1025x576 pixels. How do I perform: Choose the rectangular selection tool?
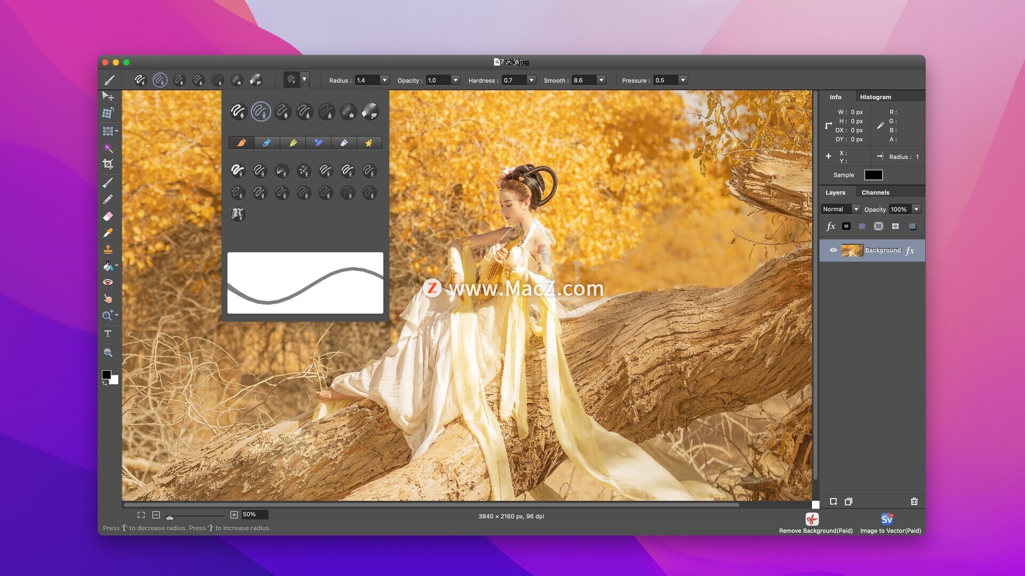tap(108, 131)
